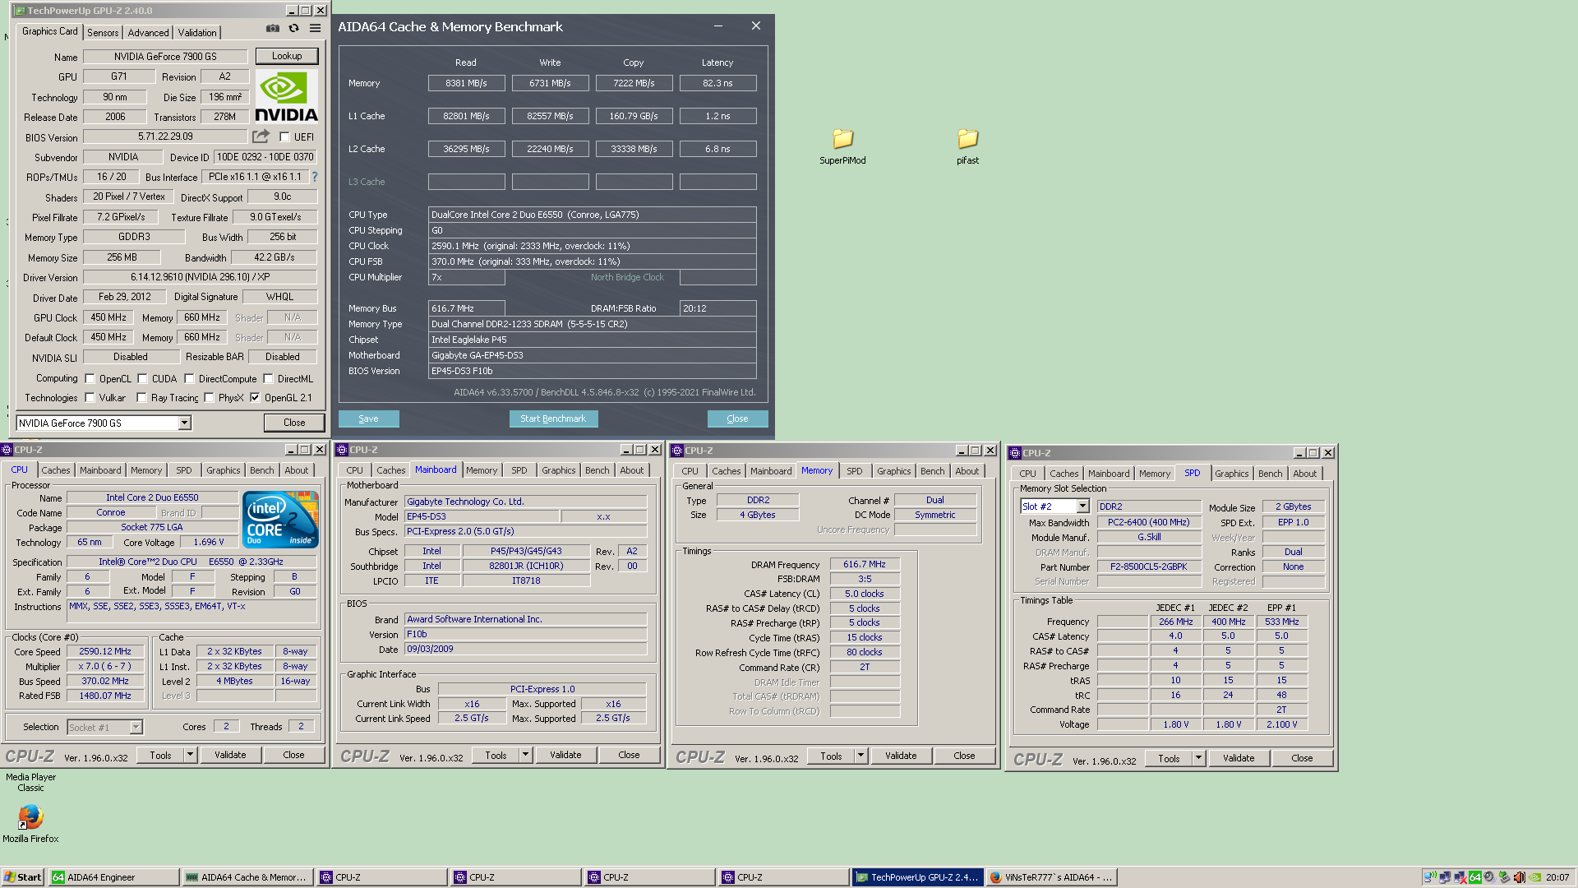Click AIDA64 tray icon showing 64

1474,877
